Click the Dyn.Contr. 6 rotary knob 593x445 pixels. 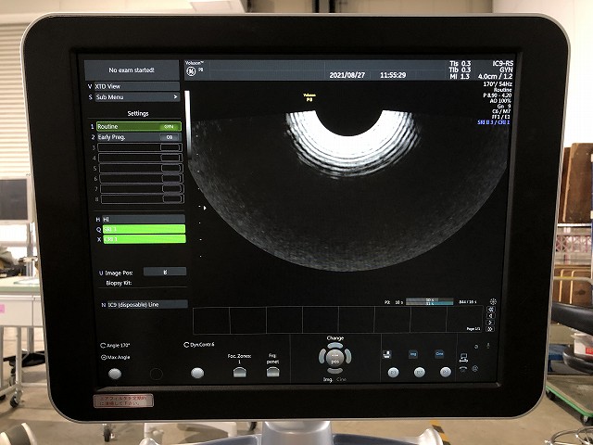(197, 373)
